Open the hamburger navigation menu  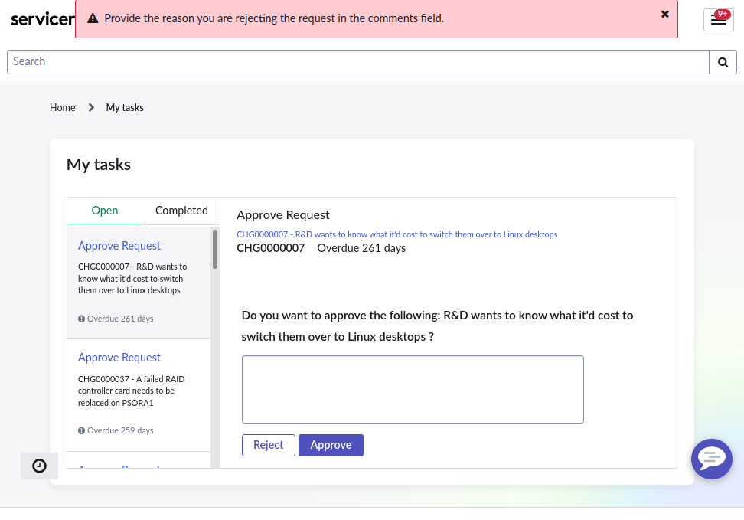tap(718, 21)
